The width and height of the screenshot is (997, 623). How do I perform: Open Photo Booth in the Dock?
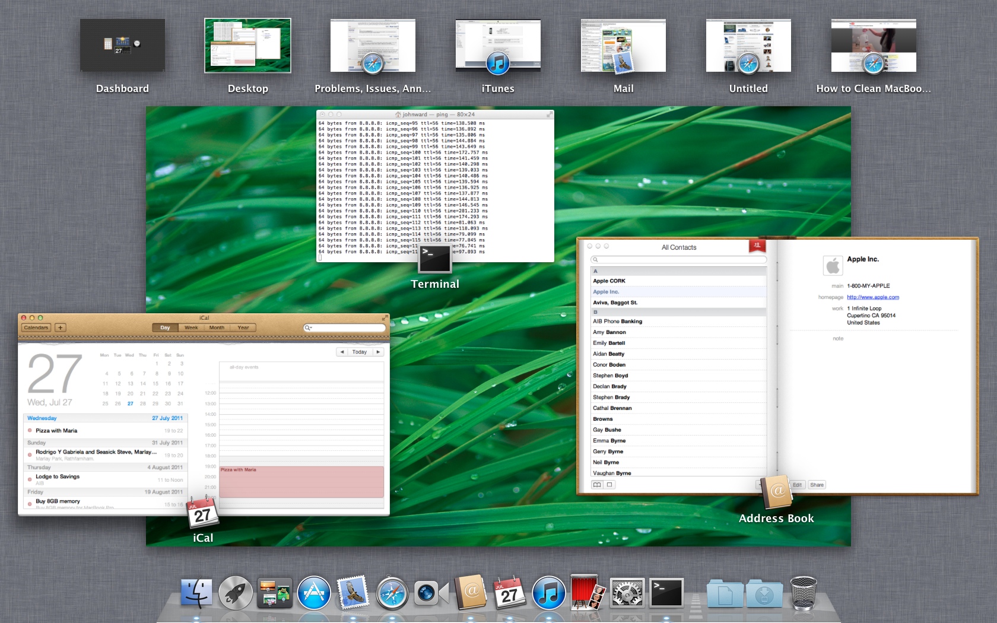click(588, 593)
